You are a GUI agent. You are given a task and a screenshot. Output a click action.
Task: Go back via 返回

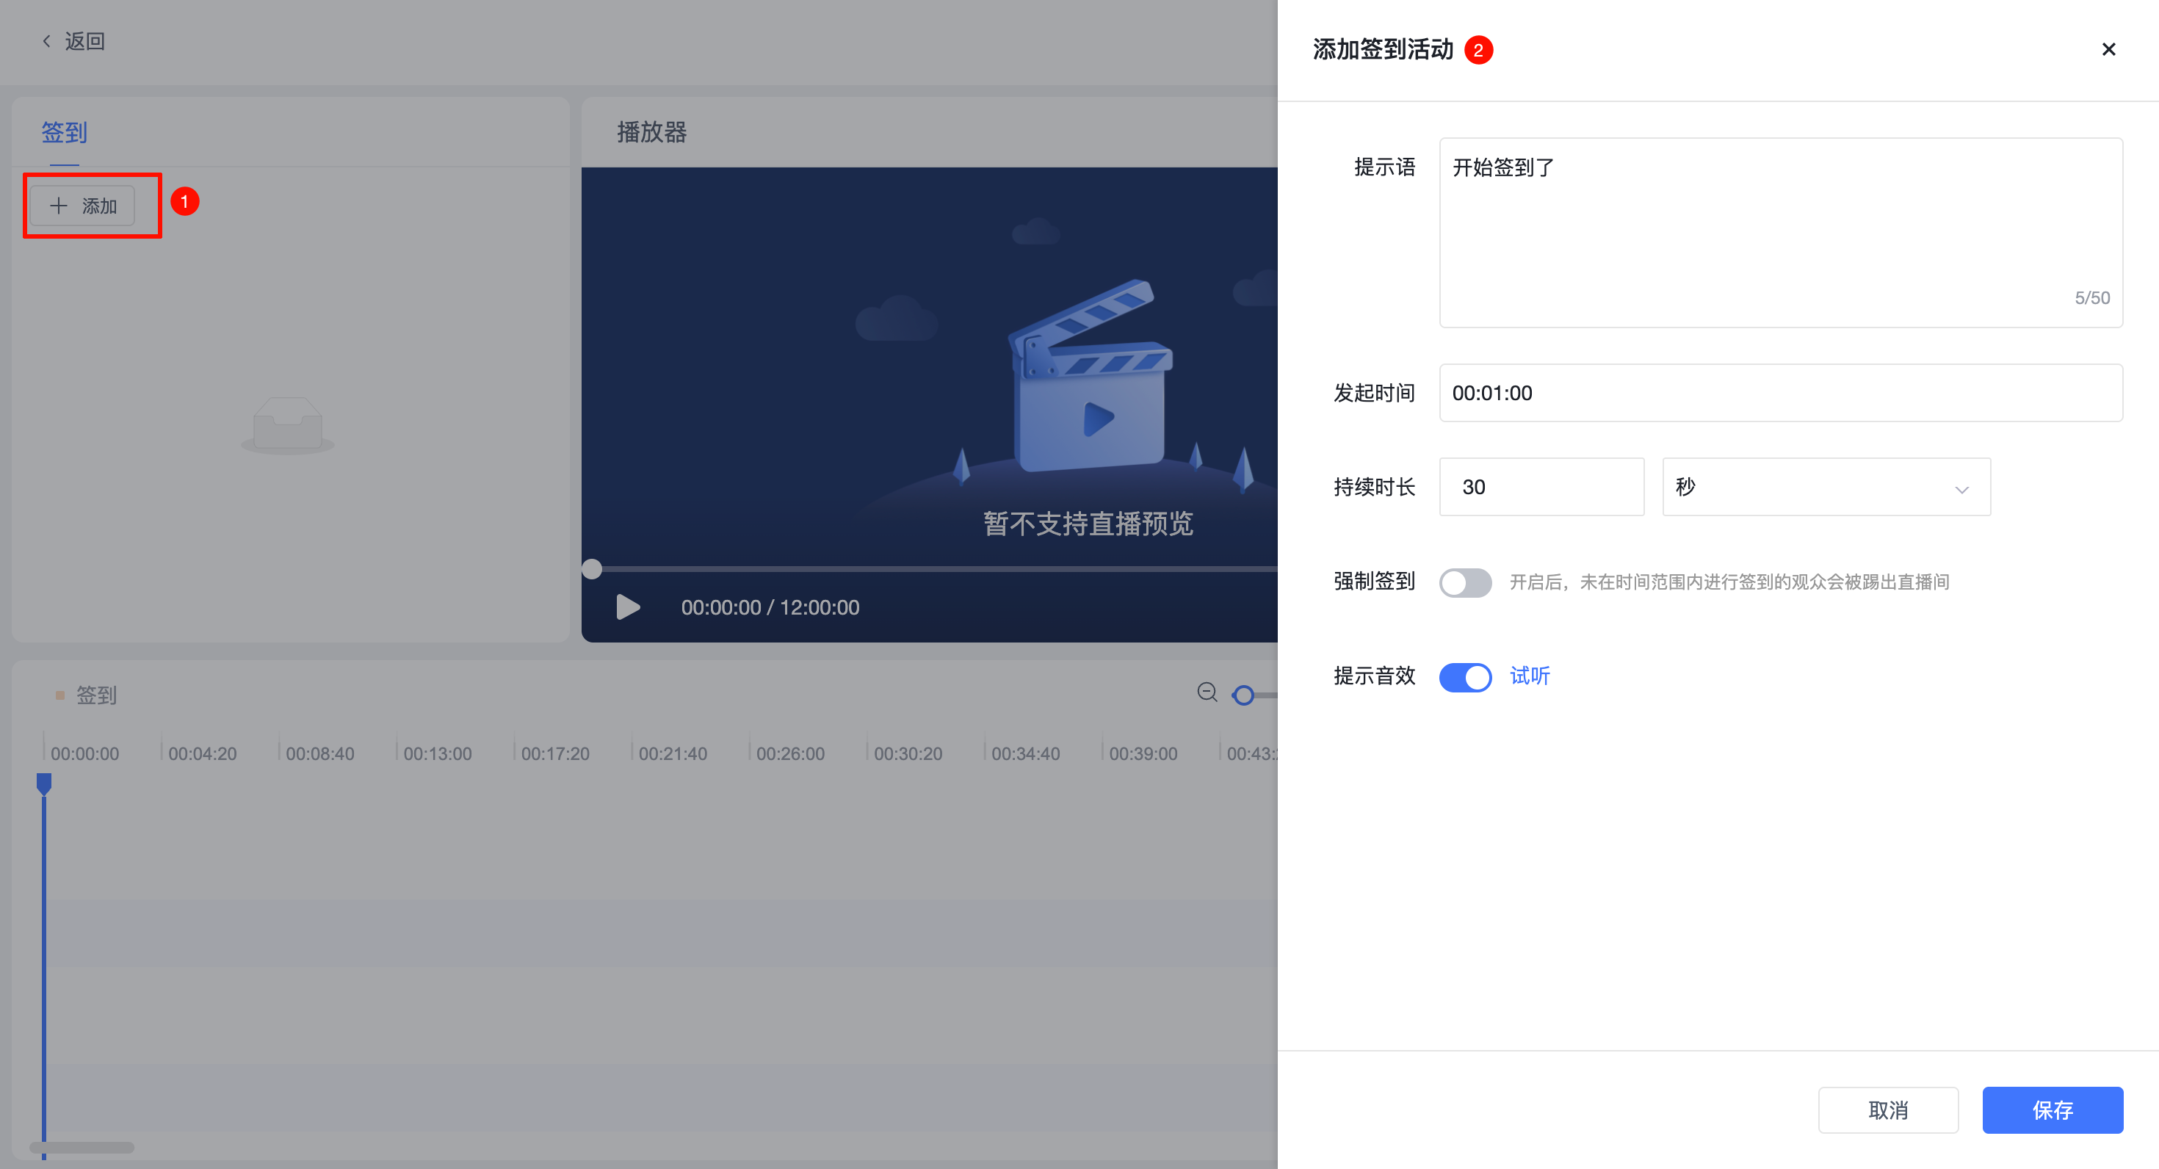[x=73, y=41]
